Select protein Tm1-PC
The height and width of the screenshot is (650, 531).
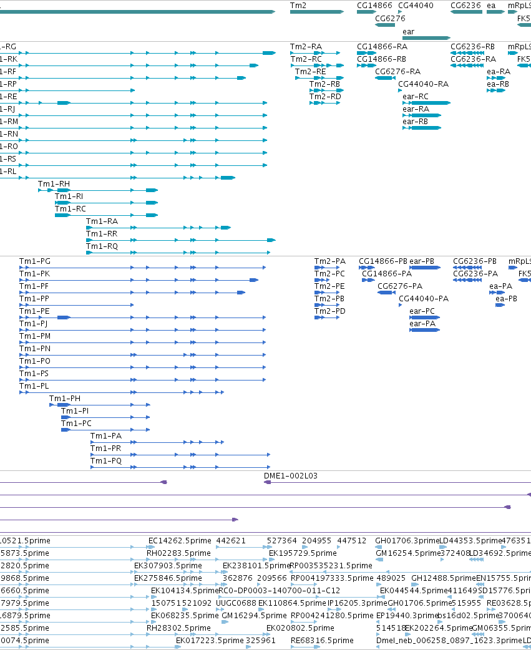(105, 429)
